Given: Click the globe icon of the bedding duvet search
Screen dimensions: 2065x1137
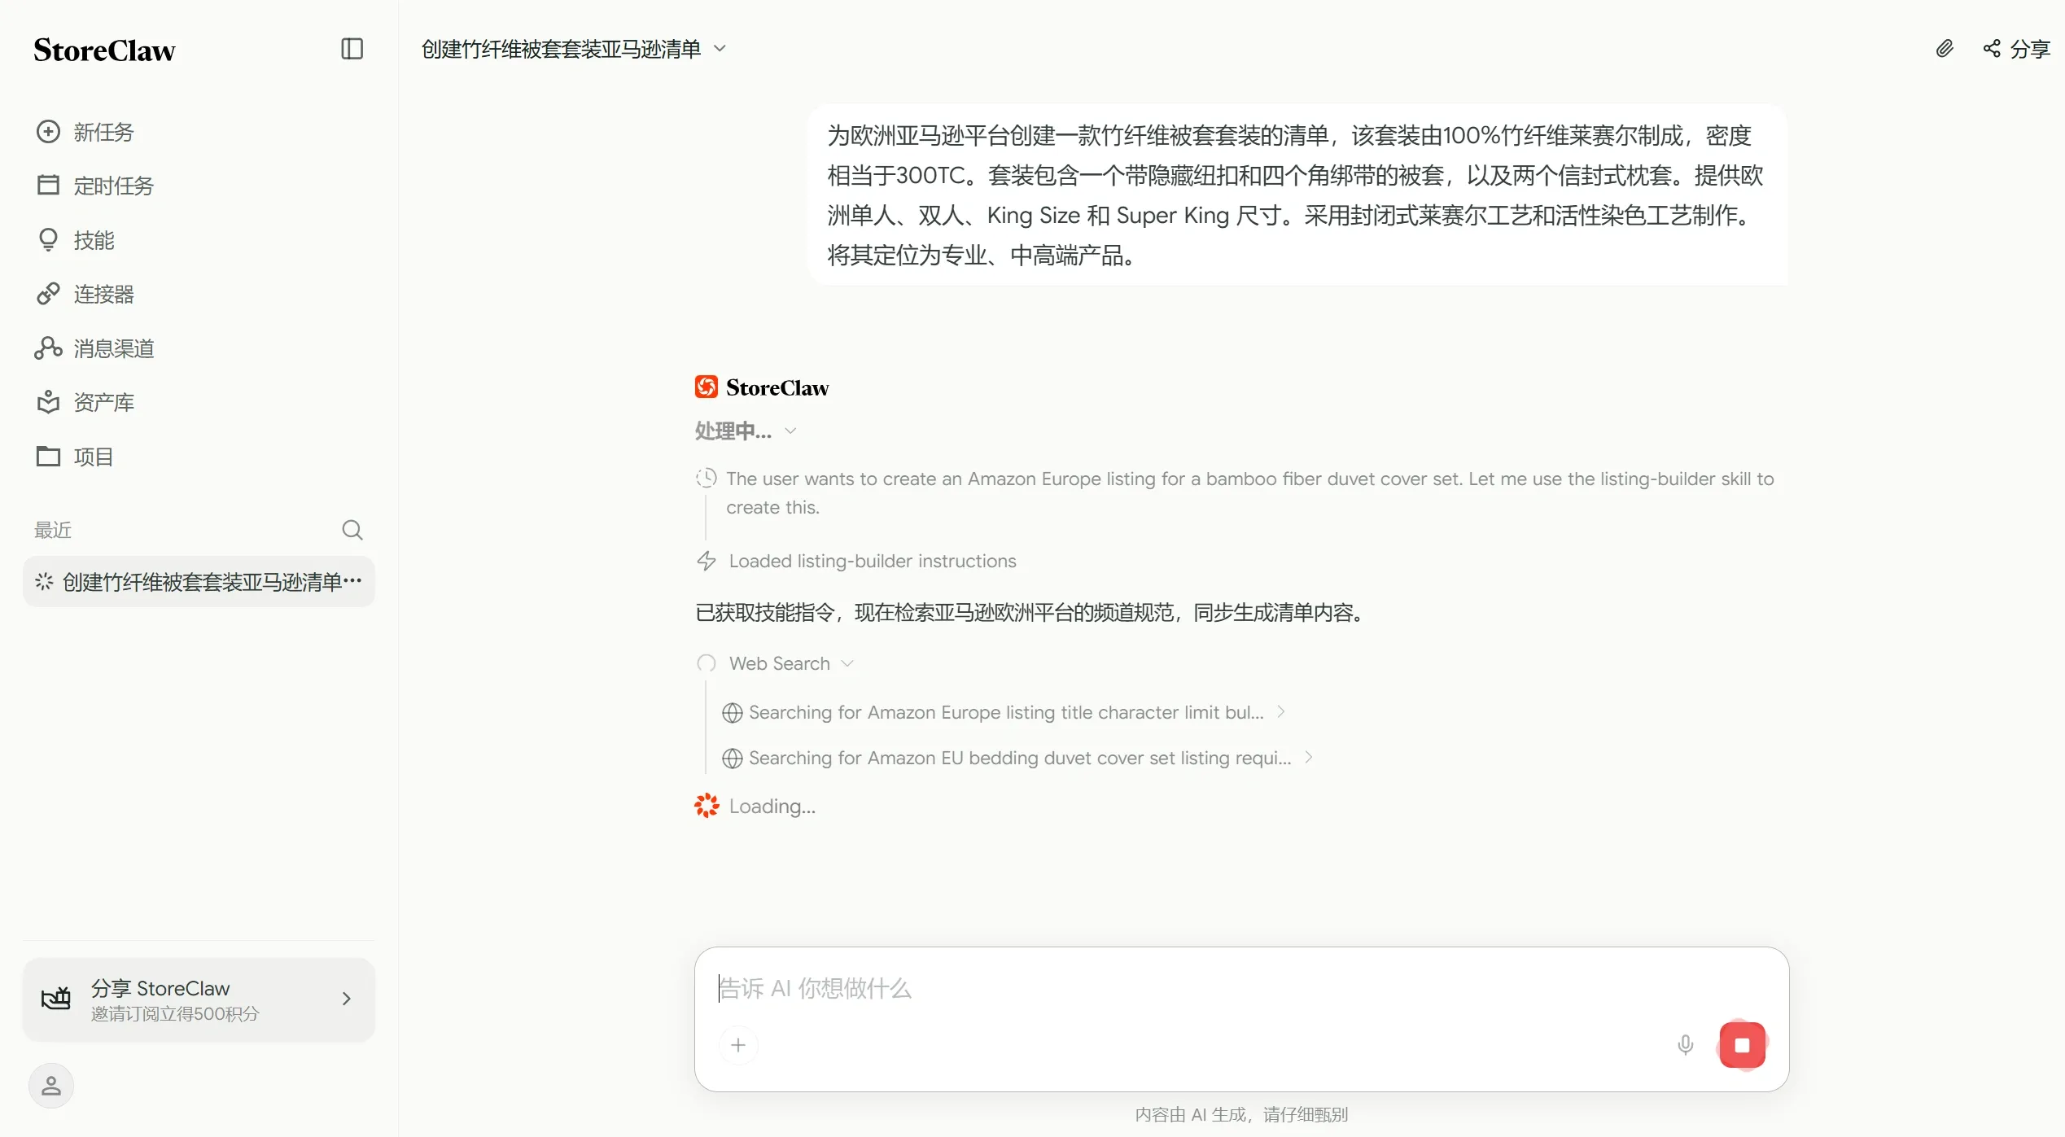Looking at the screenshot, I should pos(732,759).
